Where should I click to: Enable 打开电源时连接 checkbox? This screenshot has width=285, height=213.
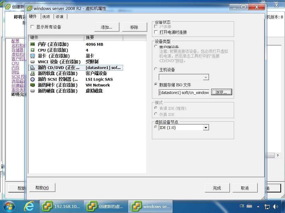click(156, 32)
